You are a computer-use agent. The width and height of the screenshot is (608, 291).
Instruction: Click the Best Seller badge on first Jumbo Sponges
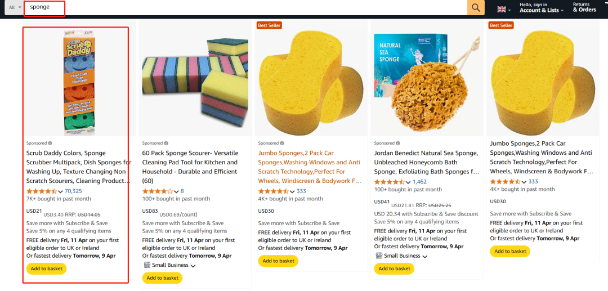point(269,25)
